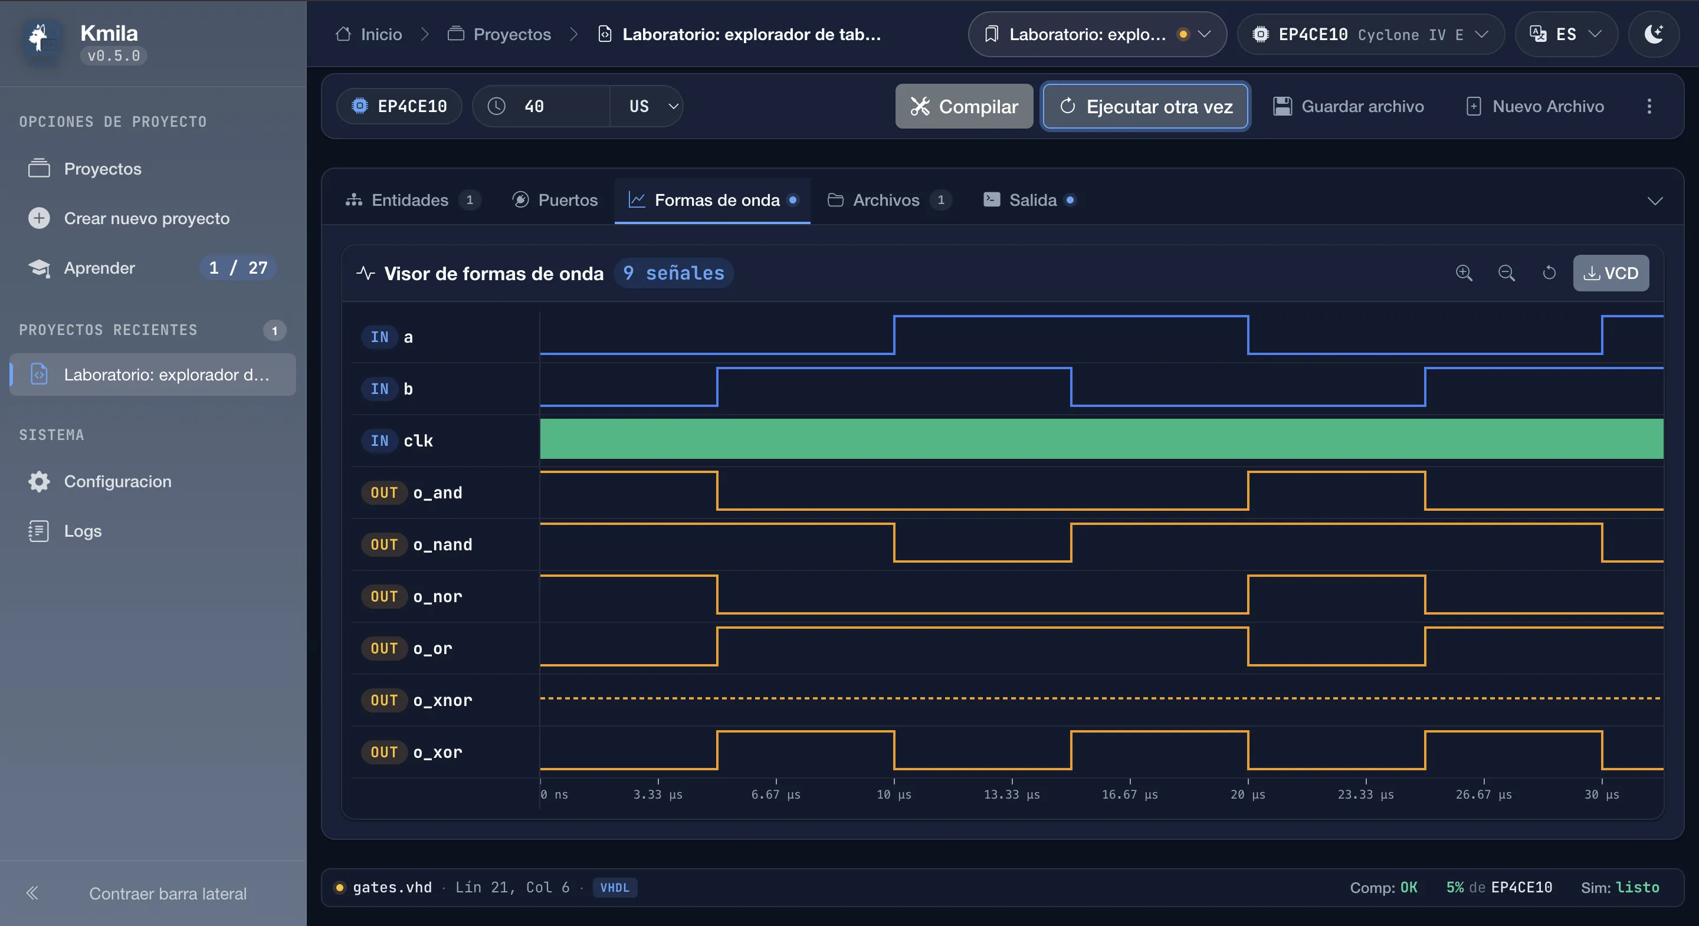The width and height of the screenshot is (1699, 926).
Task: Switch to the Archivos tab
Action: [889, 200]
